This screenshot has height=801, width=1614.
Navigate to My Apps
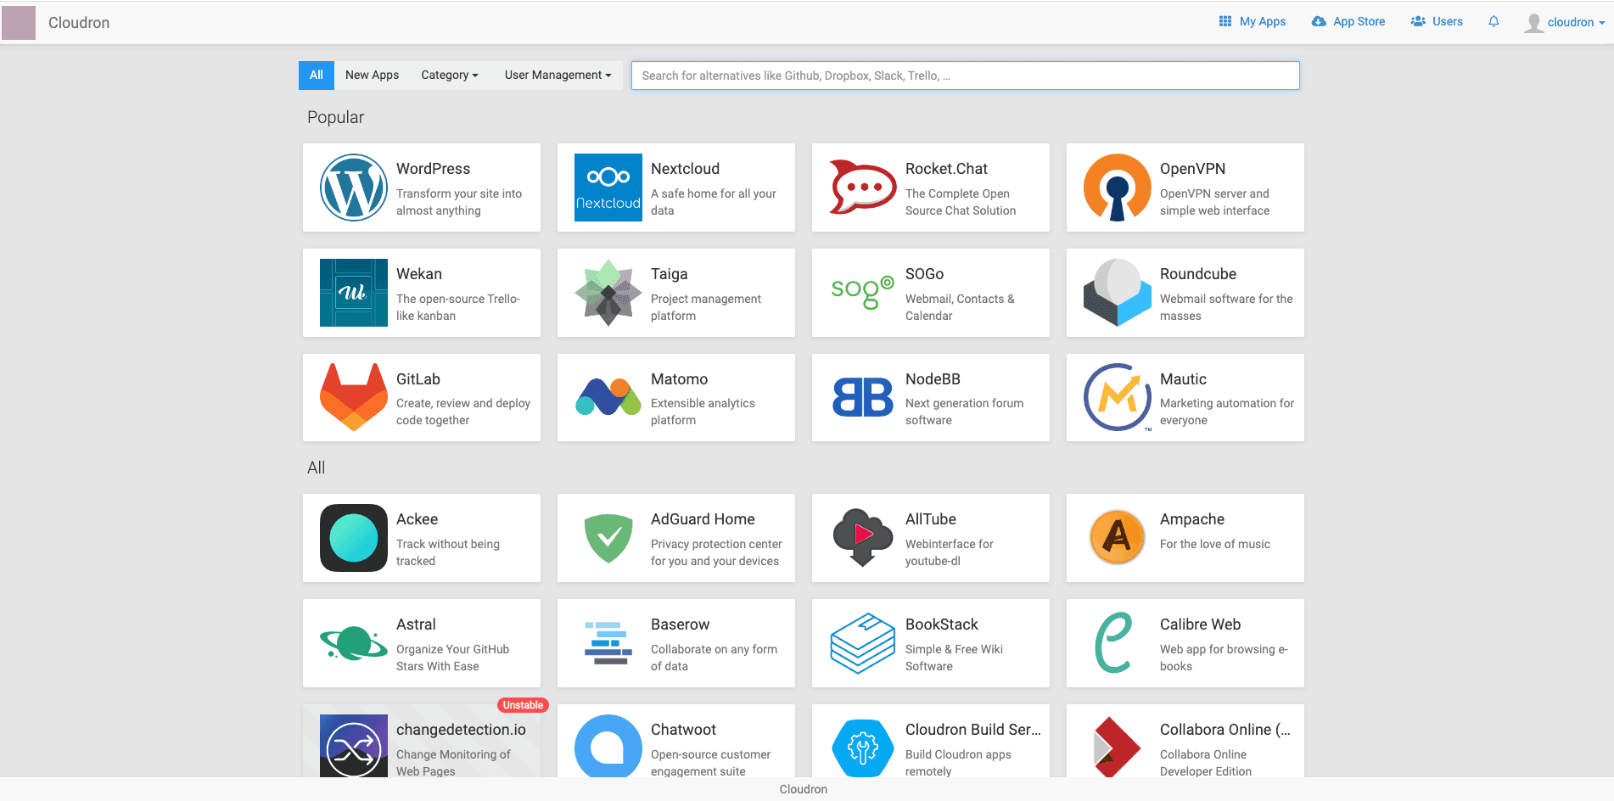coord(1252,21)
